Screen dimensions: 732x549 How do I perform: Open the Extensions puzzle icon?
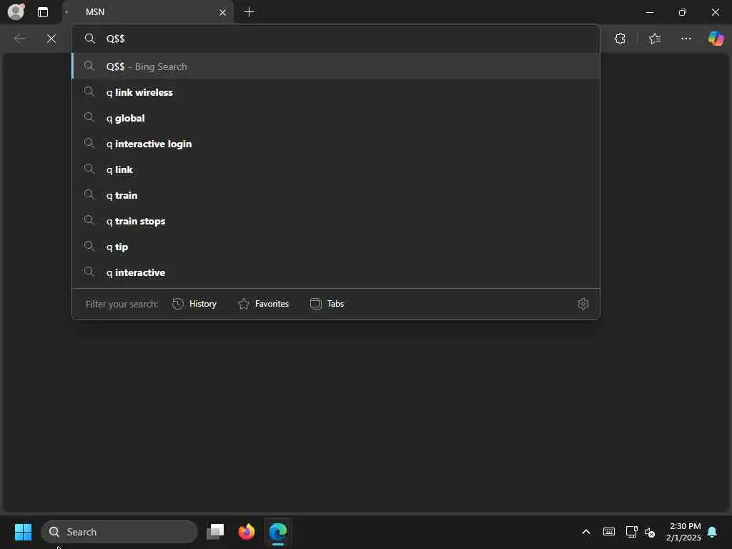(620, 39)
